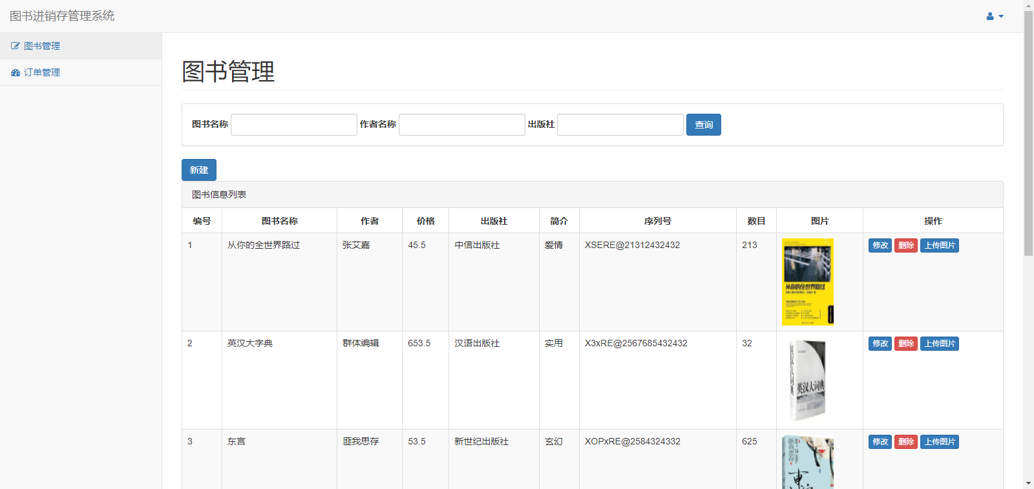The image size is (1034, 489).
Task: Click 修改 for 英汉大字典
Action: (x=880, y=344)
